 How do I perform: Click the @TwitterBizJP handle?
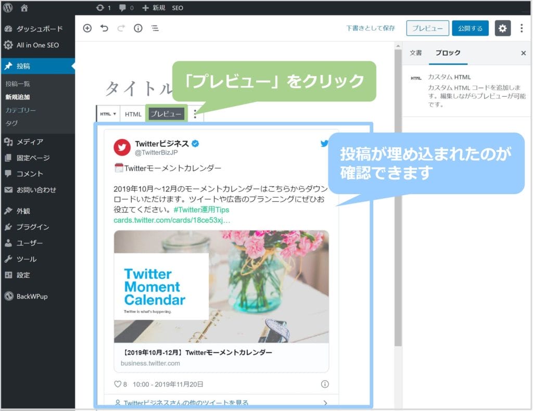tap(156, 152)
